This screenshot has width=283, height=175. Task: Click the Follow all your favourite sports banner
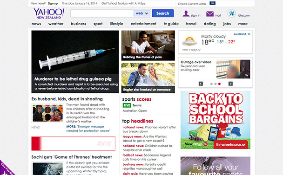coord(216,166)
